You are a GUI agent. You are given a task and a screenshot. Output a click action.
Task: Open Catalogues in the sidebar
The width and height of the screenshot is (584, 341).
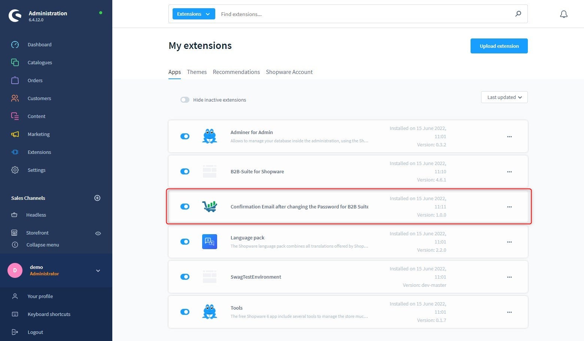pos(40,62)
